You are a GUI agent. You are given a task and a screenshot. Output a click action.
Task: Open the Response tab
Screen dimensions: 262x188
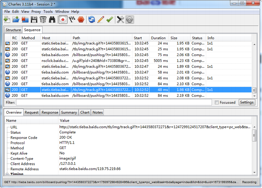coord(50,112)
